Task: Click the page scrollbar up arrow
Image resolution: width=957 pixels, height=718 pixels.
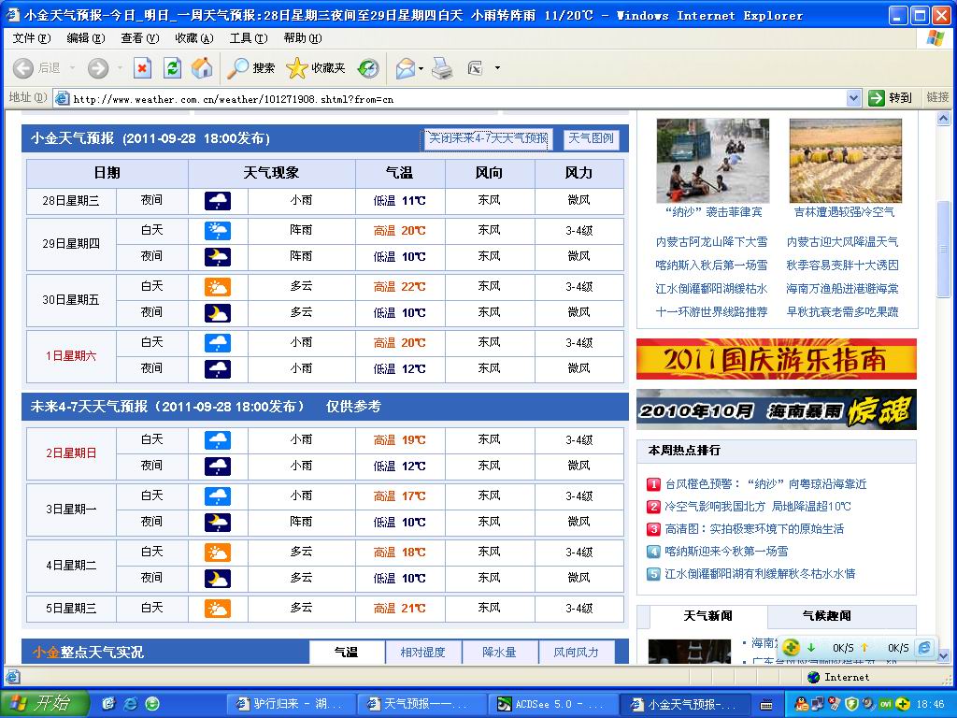Action: [x=943, y=119]
